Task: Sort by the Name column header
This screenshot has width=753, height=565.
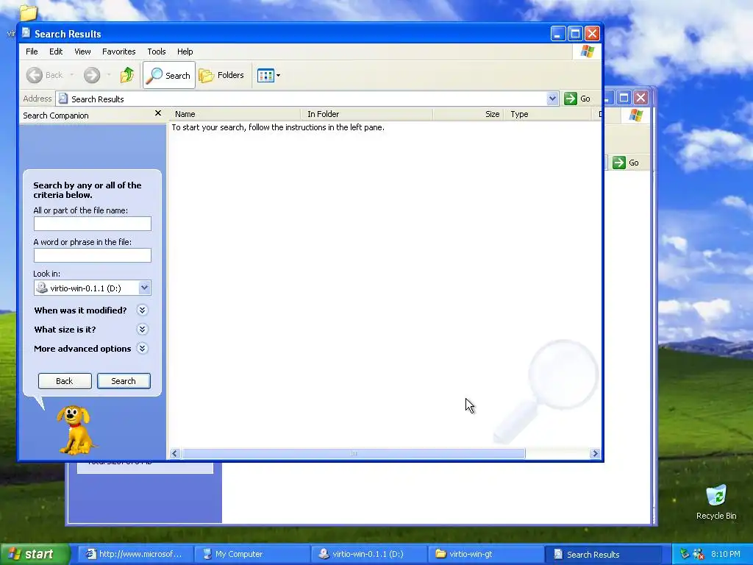Action: [235, 114]
